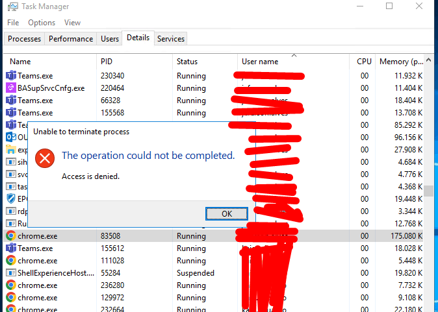Image resolution: width=438 pixels, height=312 pixels.
Task: Click the scrollbar up arrow
Action: [x=429, y=60]
